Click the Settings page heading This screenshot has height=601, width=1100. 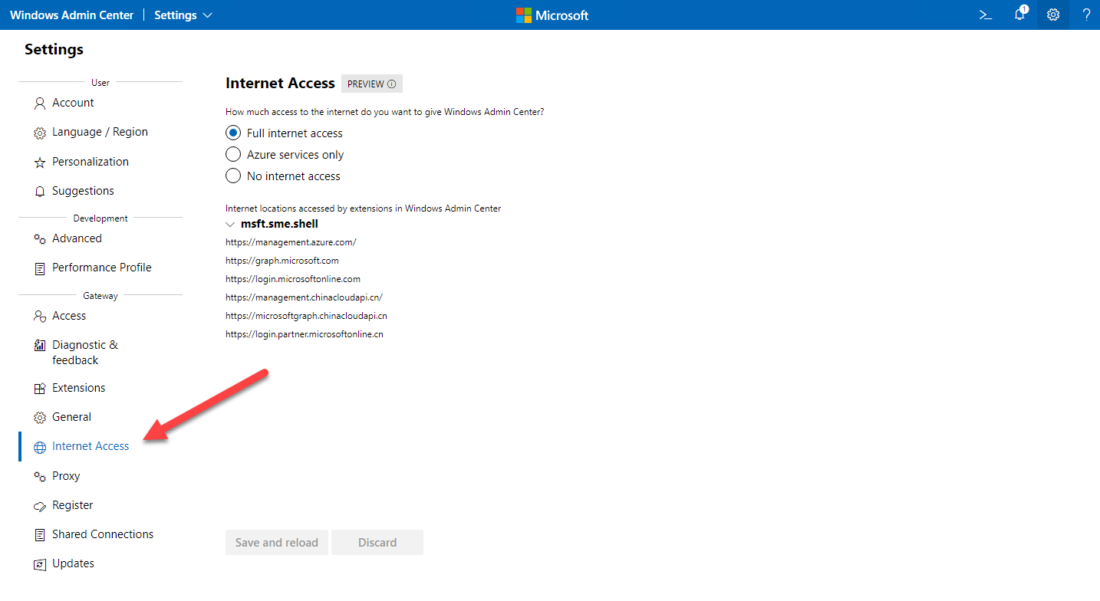54,50
